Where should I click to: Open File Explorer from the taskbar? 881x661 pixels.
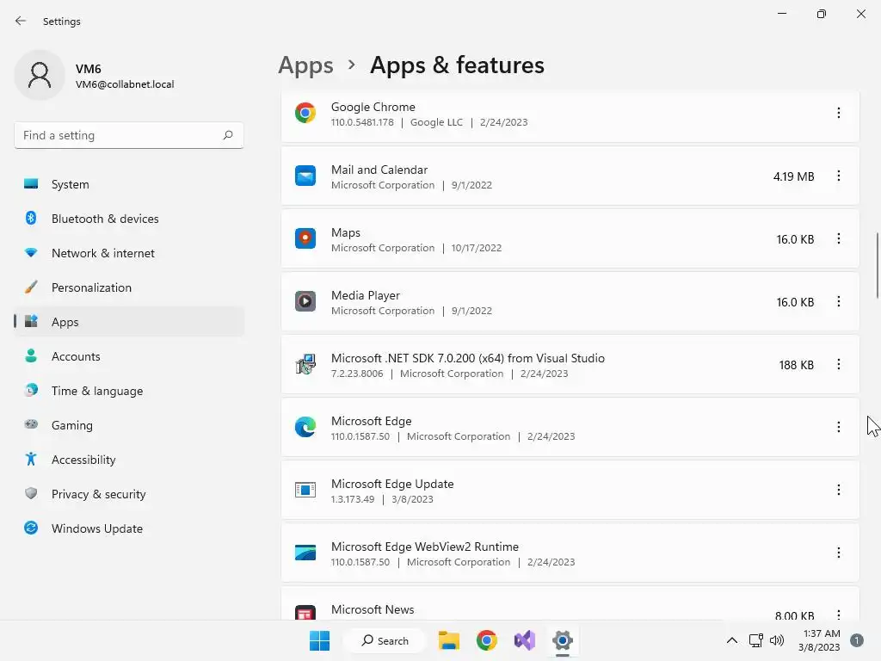[x=448, y=640]
